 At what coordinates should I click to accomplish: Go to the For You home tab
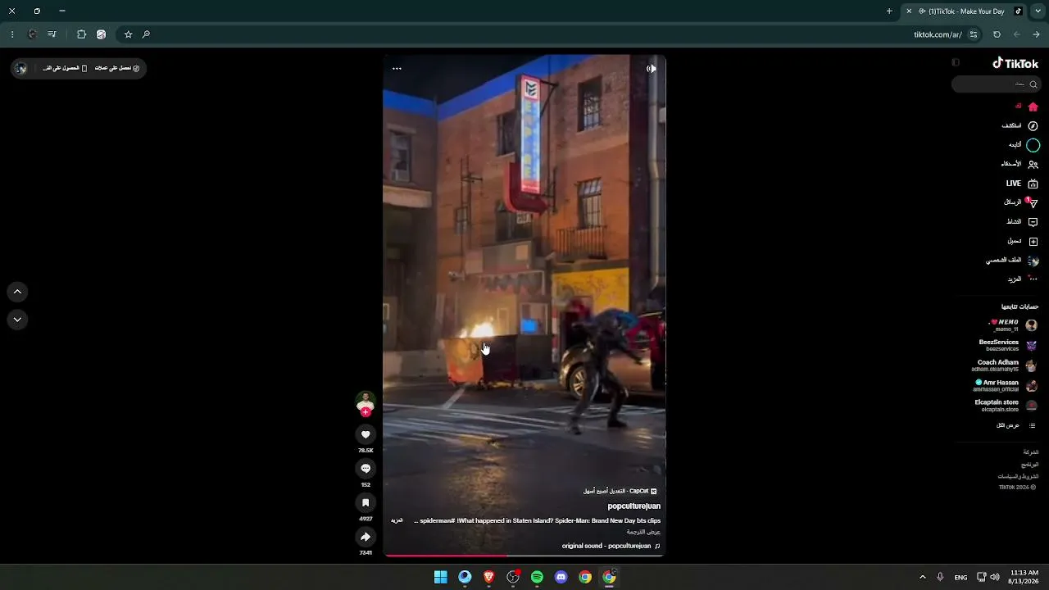click(1026, 107)
